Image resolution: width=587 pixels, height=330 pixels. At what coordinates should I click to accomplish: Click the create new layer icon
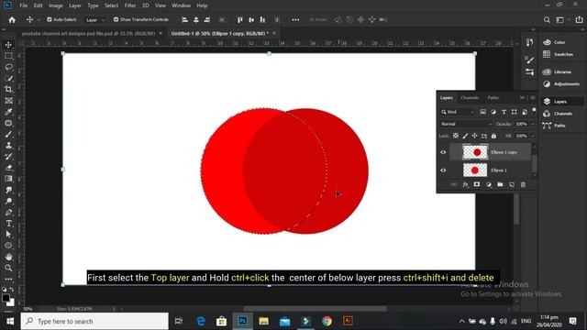pyautogui.click(x=512, y=184)
